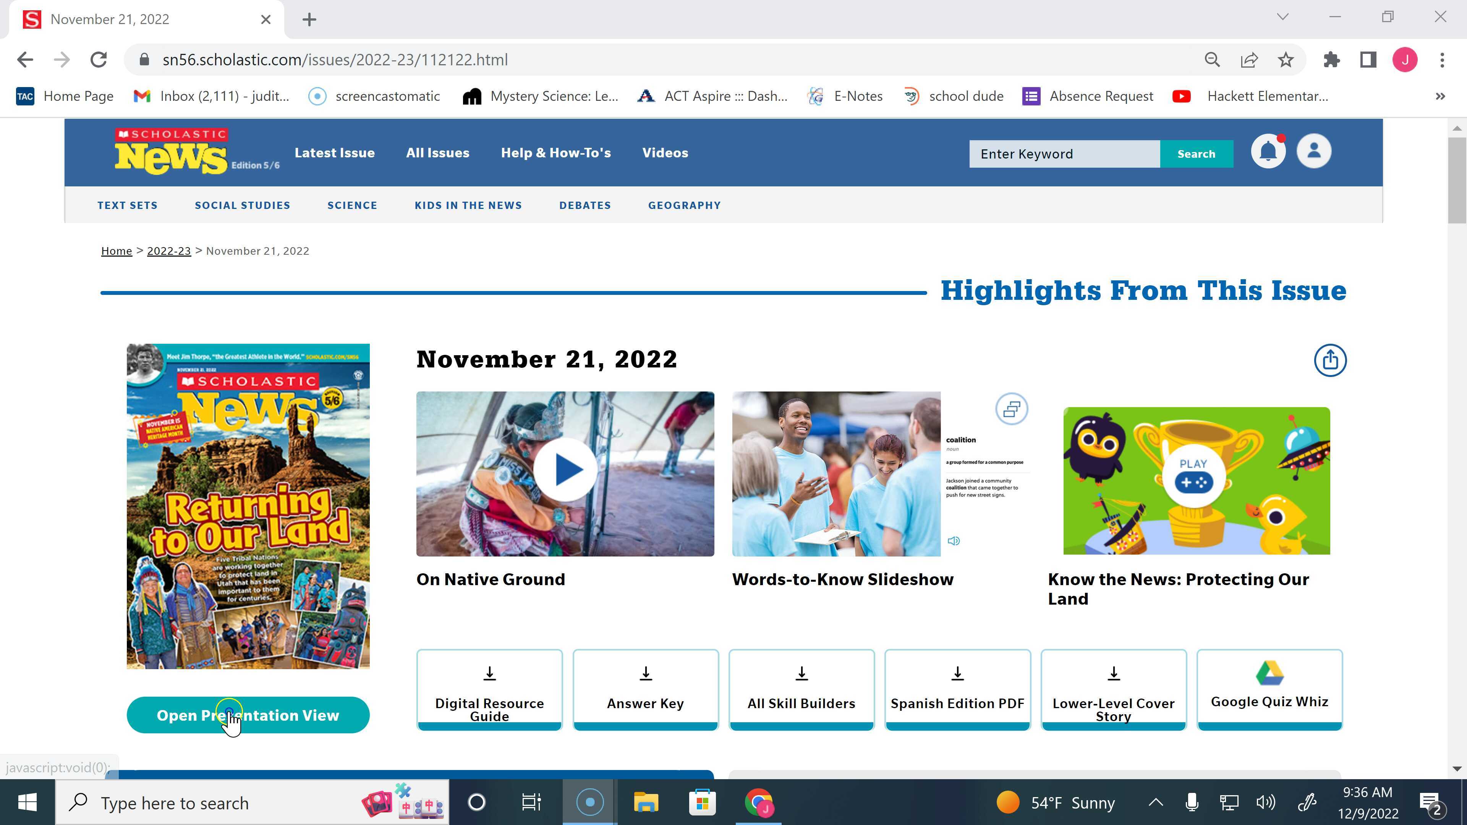The image size is (1467, 825).
Task: Open Chrome extensions puzzle icon
Action: click(x=1331, y=60)
